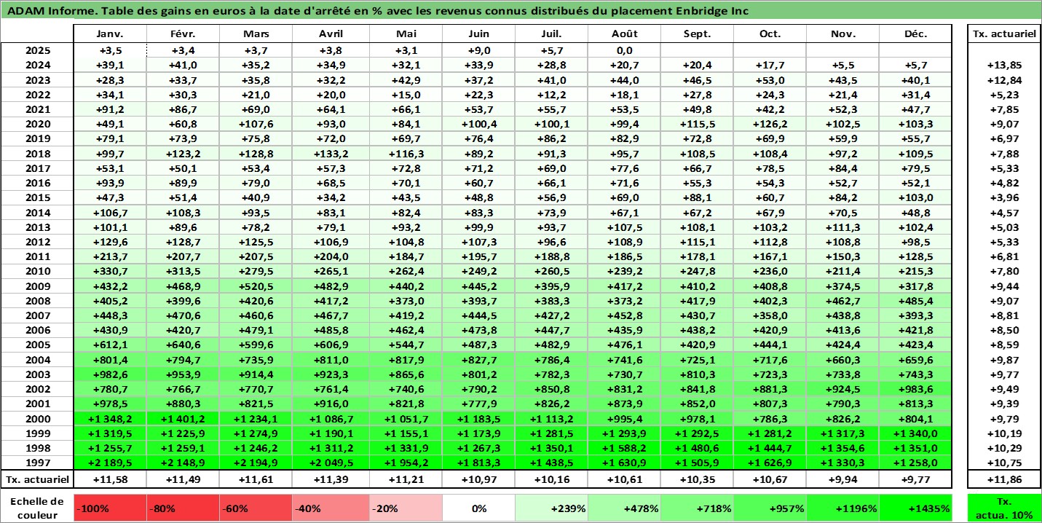Click the bottom 'Tx. actuariel' row label

coord(37,479)
